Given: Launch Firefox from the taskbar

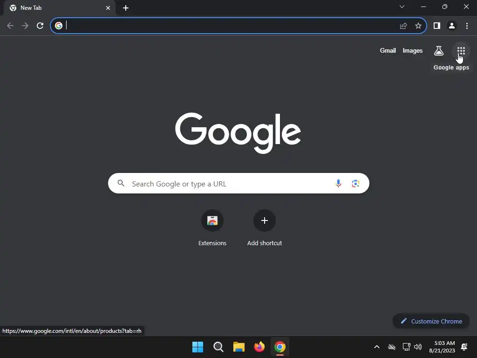Looking at the screenshot, I should tap(259, 347).
